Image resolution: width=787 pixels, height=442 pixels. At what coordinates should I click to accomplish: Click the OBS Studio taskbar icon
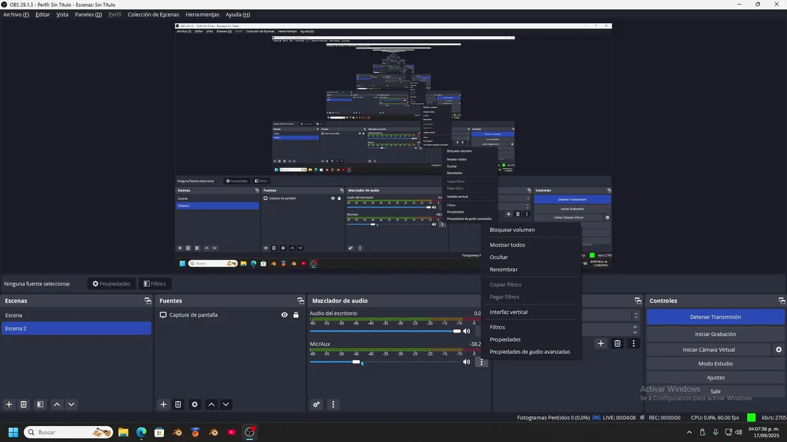coord(250,432)
